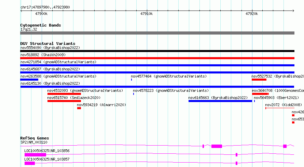
Task: Open the partially visible nsv653 variant label
Action: [298, 119]
